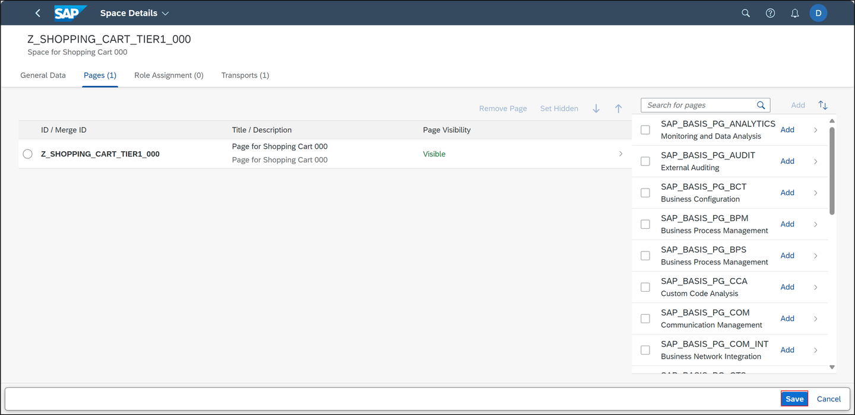This screenshot has width=855, height=415.
Task: Add the SAP_BASIS_PG_BPM page
Action: click(x=787, y=224)
